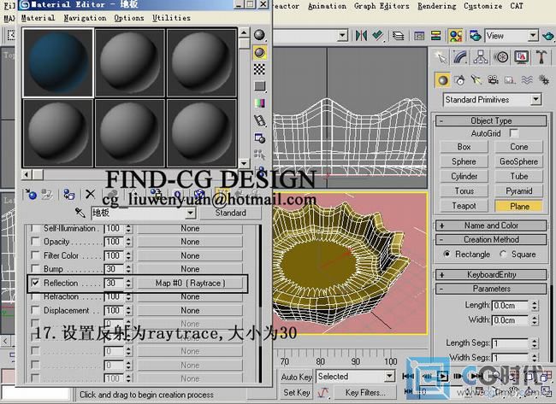Open the Layer Manager icon

pyautogui.click(x=399, y=35)
